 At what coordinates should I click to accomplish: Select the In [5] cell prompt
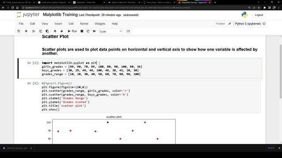33,83
